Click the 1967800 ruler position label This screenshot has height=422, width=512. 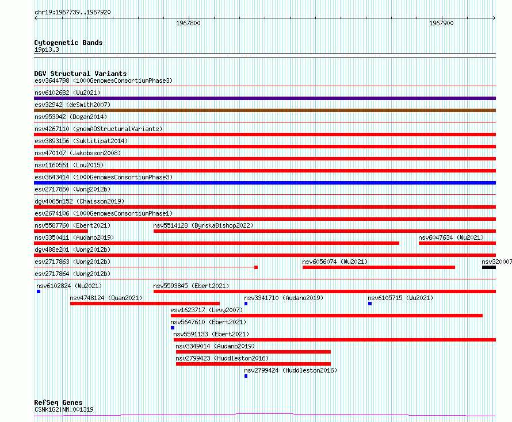click(x=188, y=23)
